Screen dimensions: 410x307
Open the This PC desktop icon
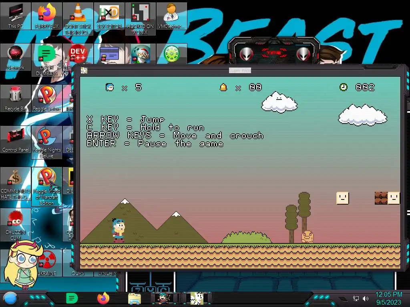pyautogui.click(x=16, y=16)
